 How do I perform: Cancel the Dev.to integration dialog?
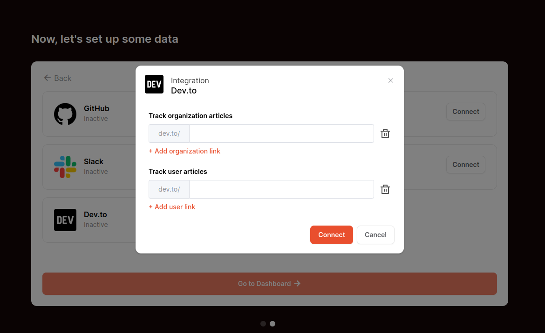point(375,235)
